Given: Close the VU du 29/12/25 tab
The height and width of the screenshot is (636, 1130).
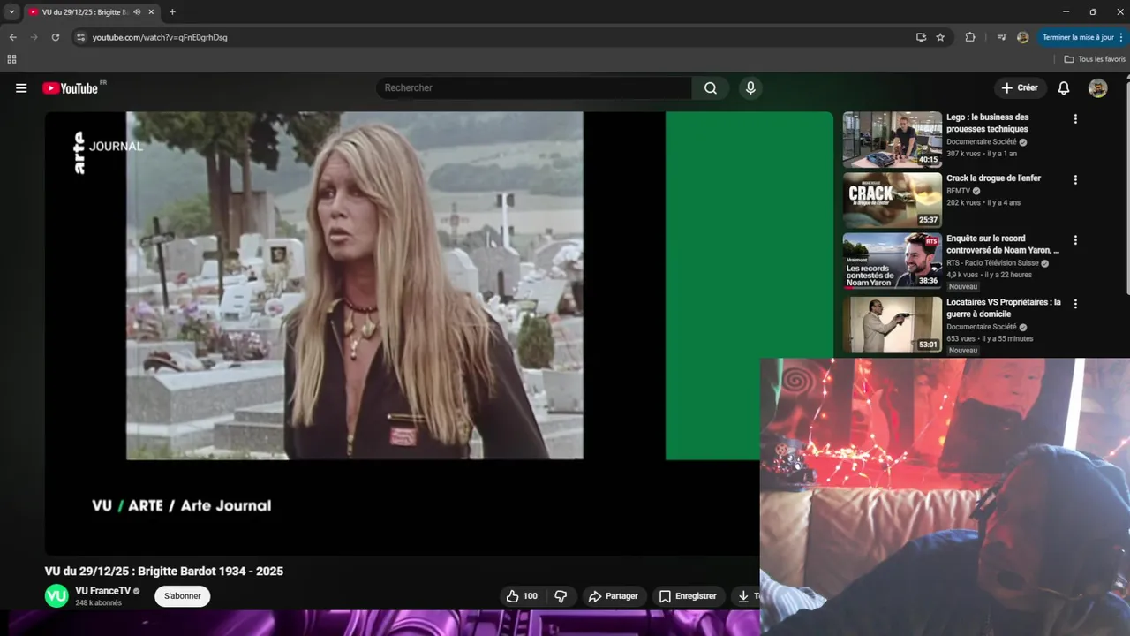Looking at the screenshot, I should pyautogui.click(x=151, y=12).
